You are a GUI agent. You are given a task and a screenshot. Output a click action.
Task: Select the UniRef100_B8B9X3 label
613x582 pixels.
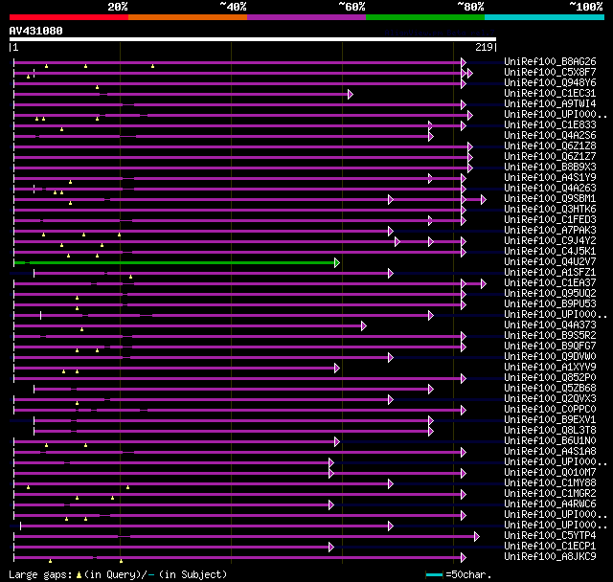[550, 168]
